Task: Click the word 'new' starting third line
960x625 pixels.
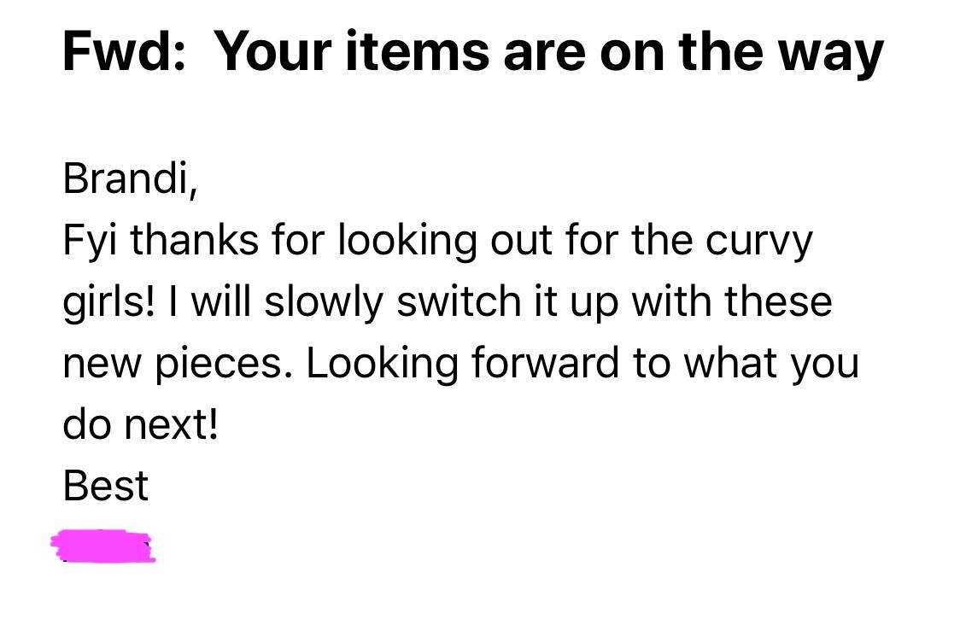Action: [97, 365]
